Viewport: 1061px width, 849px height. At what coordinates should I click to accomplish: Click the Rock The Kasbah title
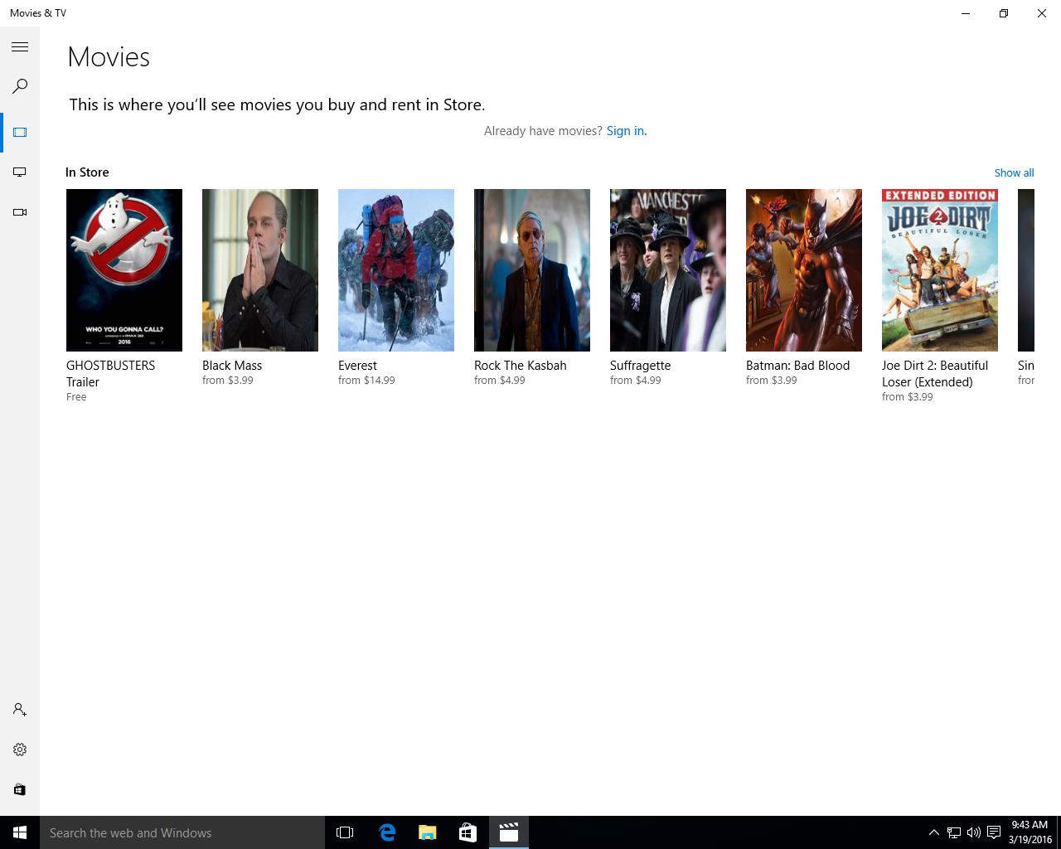pyautogui.click(x=521, y=366)
